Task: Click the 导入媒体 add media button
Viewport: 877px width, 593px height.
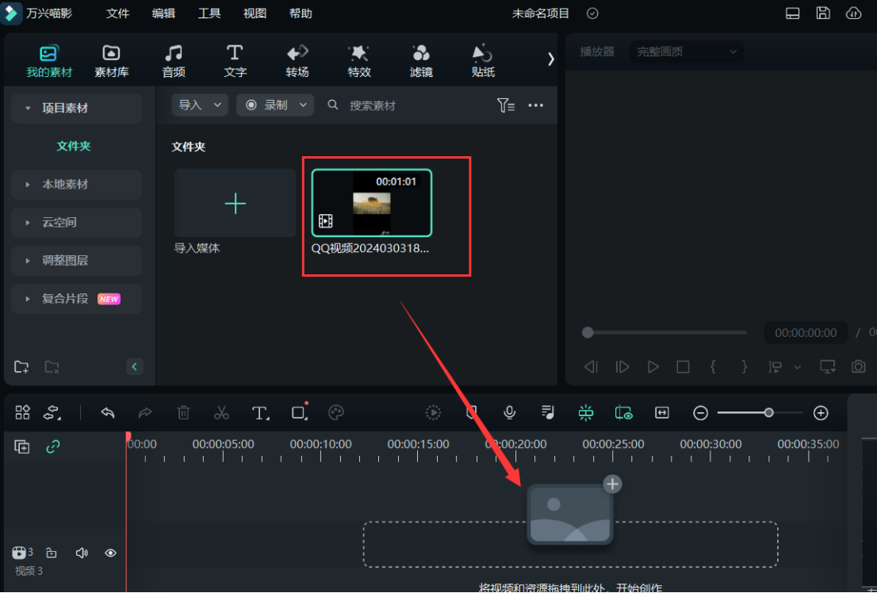Action: pos(235,204)
